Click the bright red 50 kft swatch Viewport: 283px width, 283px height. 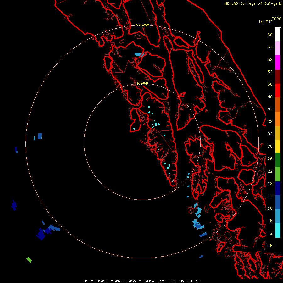278,91
